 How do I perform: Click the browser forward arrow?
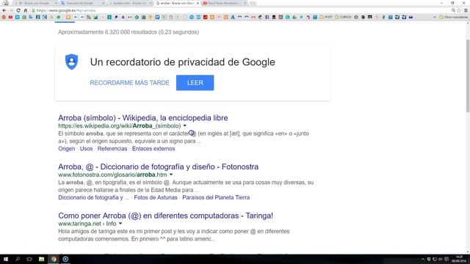(11, 10)
